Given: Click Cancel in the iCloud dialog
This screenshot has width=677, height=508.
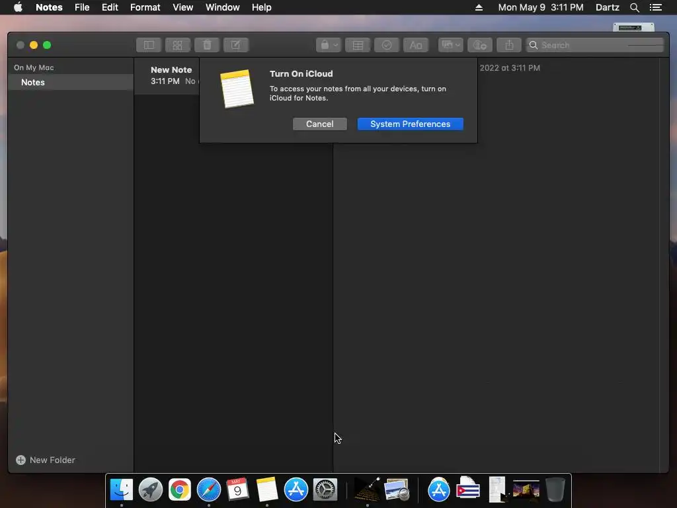Looking at the screenshot, I should pyautogui.click(x=319, y=124).
